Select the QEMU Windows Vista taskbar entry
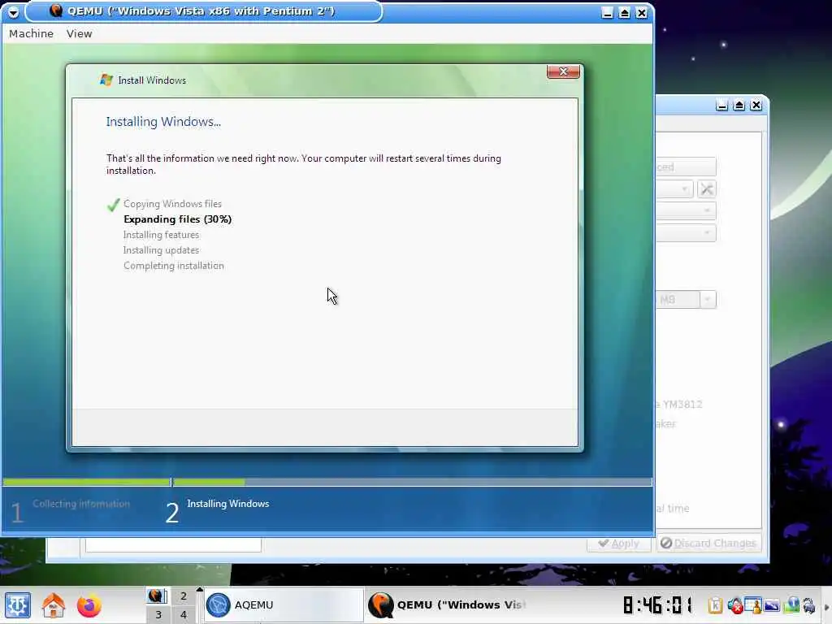The width and height of the screenshot is (832, 624). tap(448, 604)
